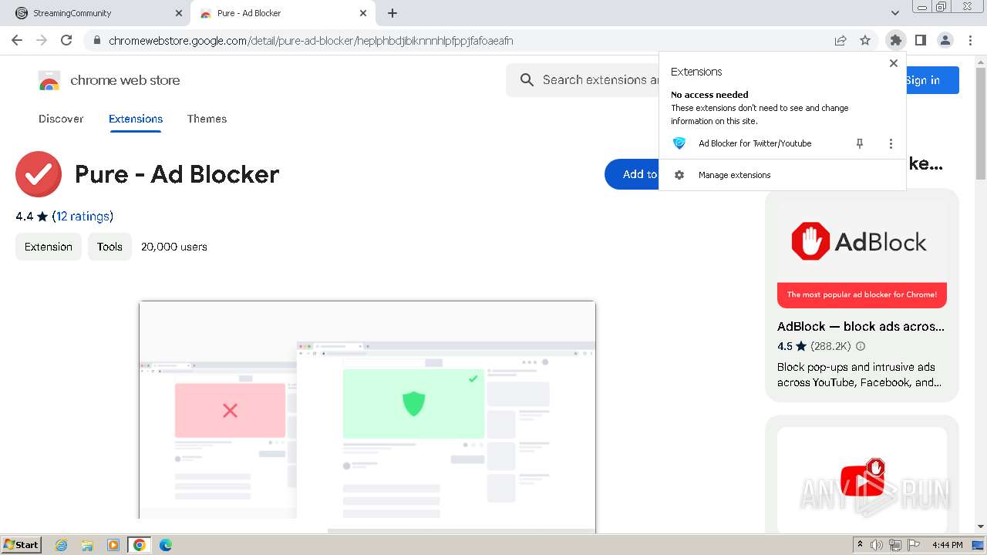Show hidden tray icons arrow
This screenshot has height=555, width=987.
[861, 545]
